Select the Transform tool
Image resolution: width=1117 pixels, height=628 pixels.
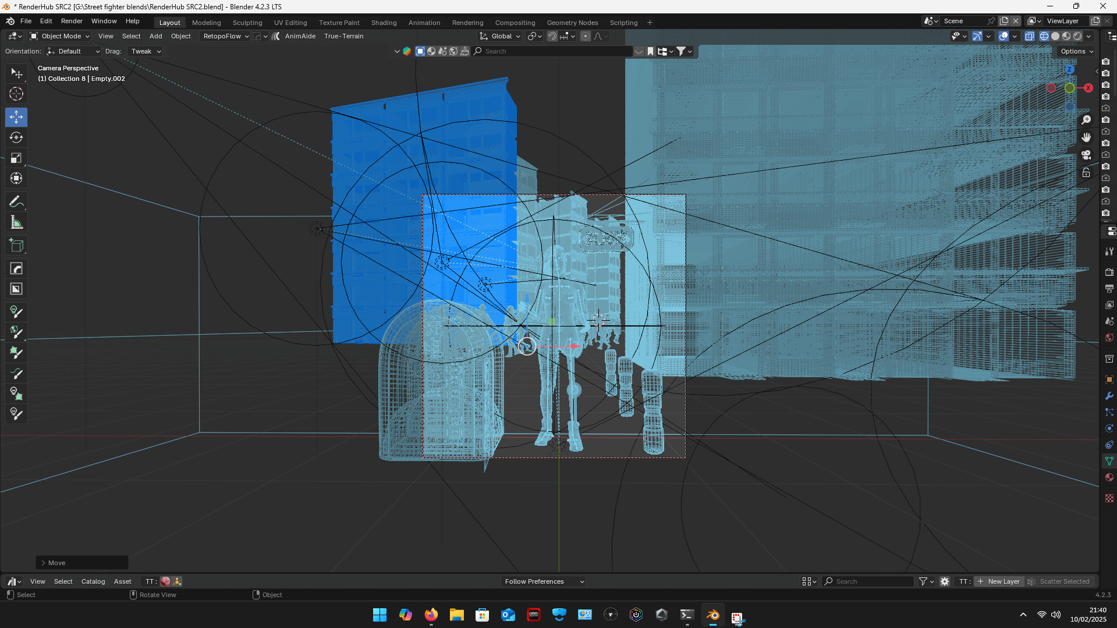coord(16,178)
